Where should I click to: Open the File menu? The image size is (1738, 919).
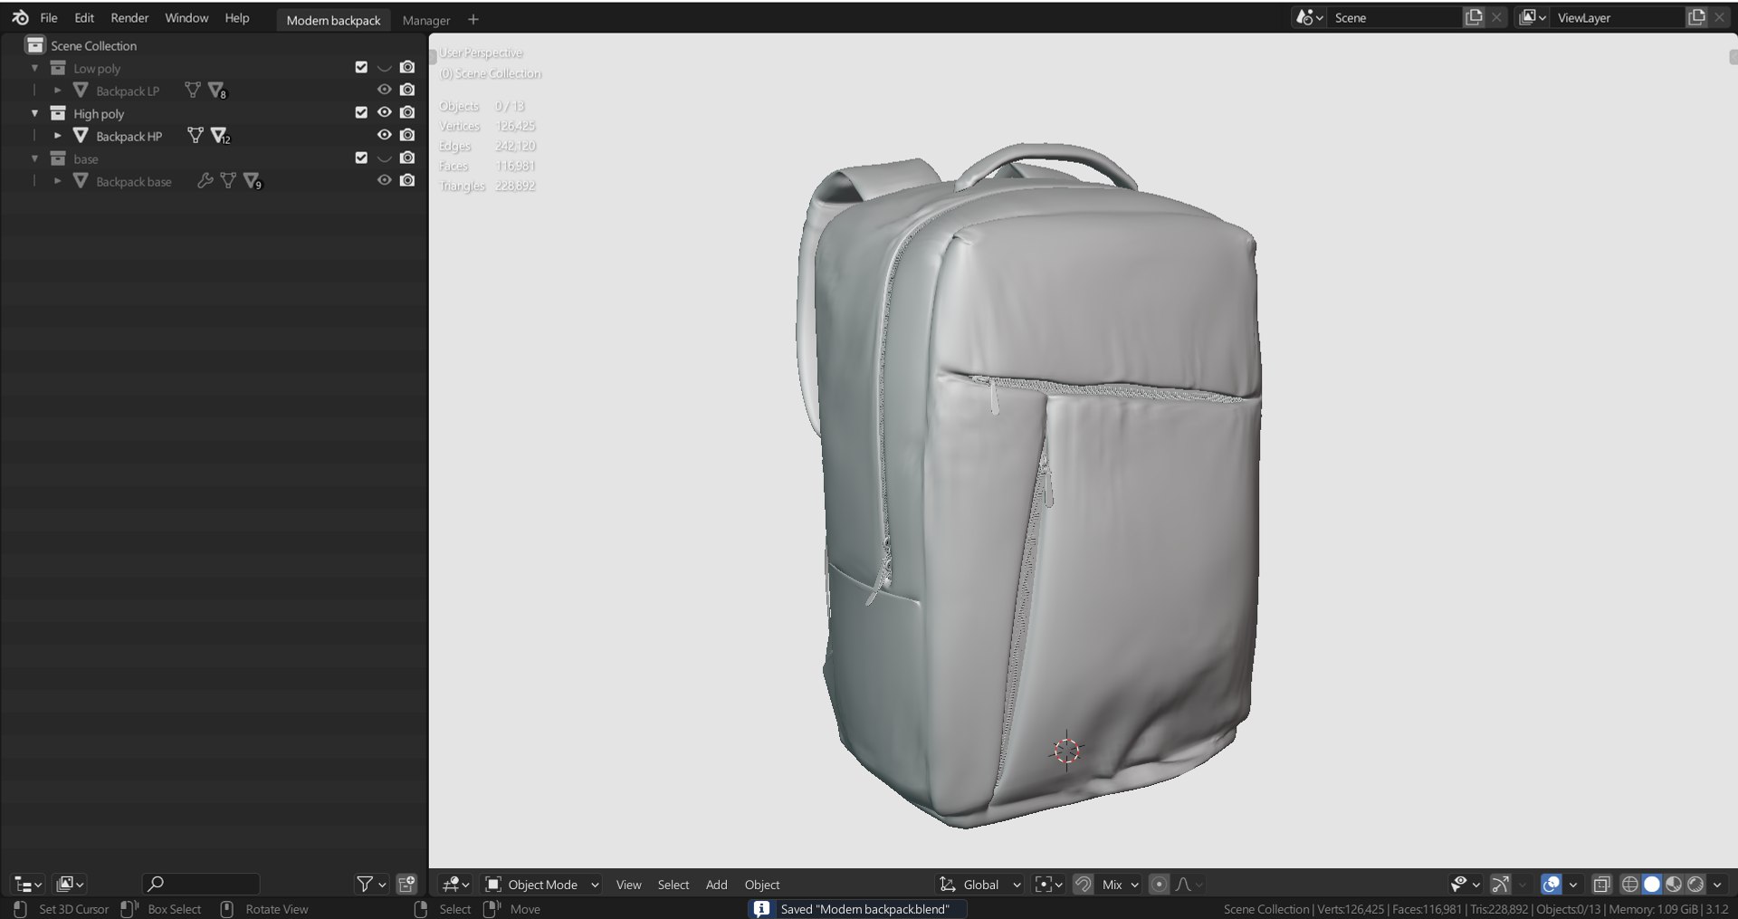pos(49,17)
